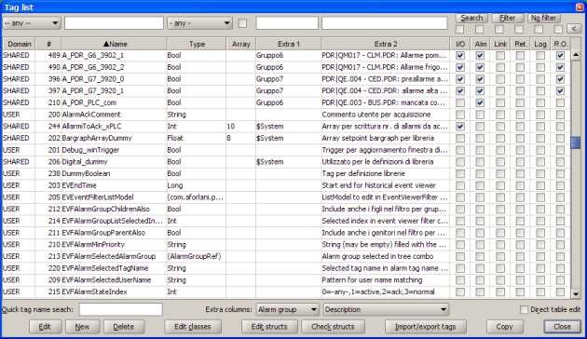Open the Domain '-- any --' filter dropdown
Image resolution: width=587 pixels, height=339 pixels.
click(32, 23)
